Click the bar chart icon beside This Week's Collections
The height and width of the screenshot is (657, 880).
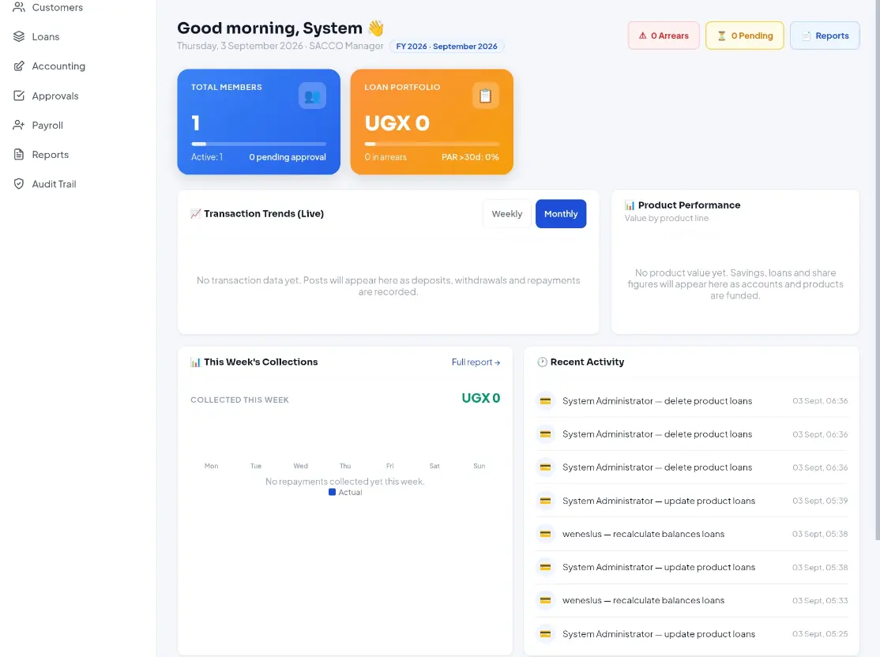click(195, 362)
